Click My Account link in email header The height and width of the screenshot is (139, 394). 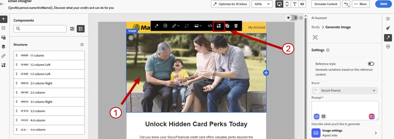coord(257,28)
